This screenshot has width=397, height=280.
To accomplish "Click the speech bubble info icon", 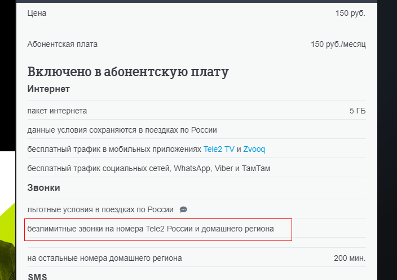I will (x=183, y=209).
